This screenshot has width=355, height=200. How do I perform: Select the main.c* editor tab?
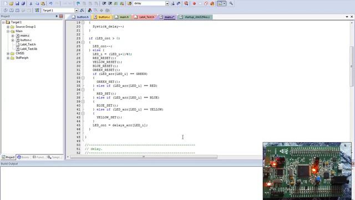[167, 17]
